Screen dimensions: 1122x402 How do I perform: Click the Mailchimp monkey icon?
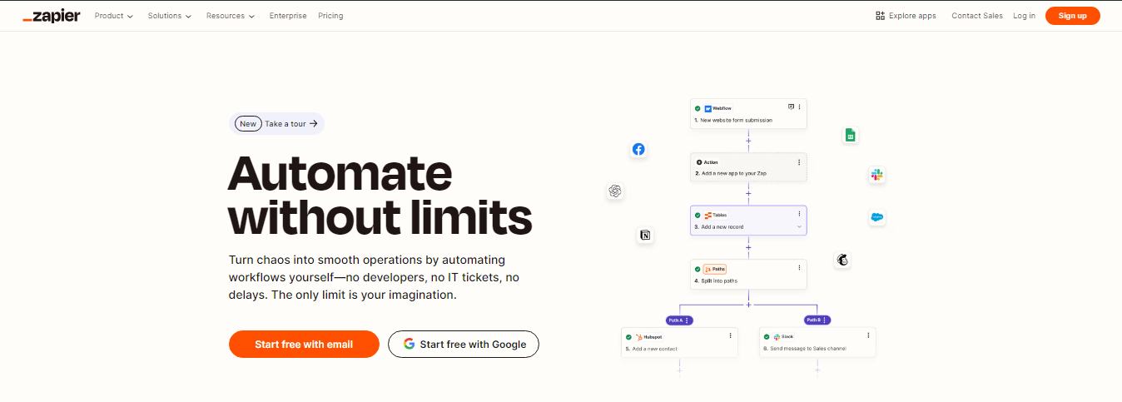click(842, 260)
